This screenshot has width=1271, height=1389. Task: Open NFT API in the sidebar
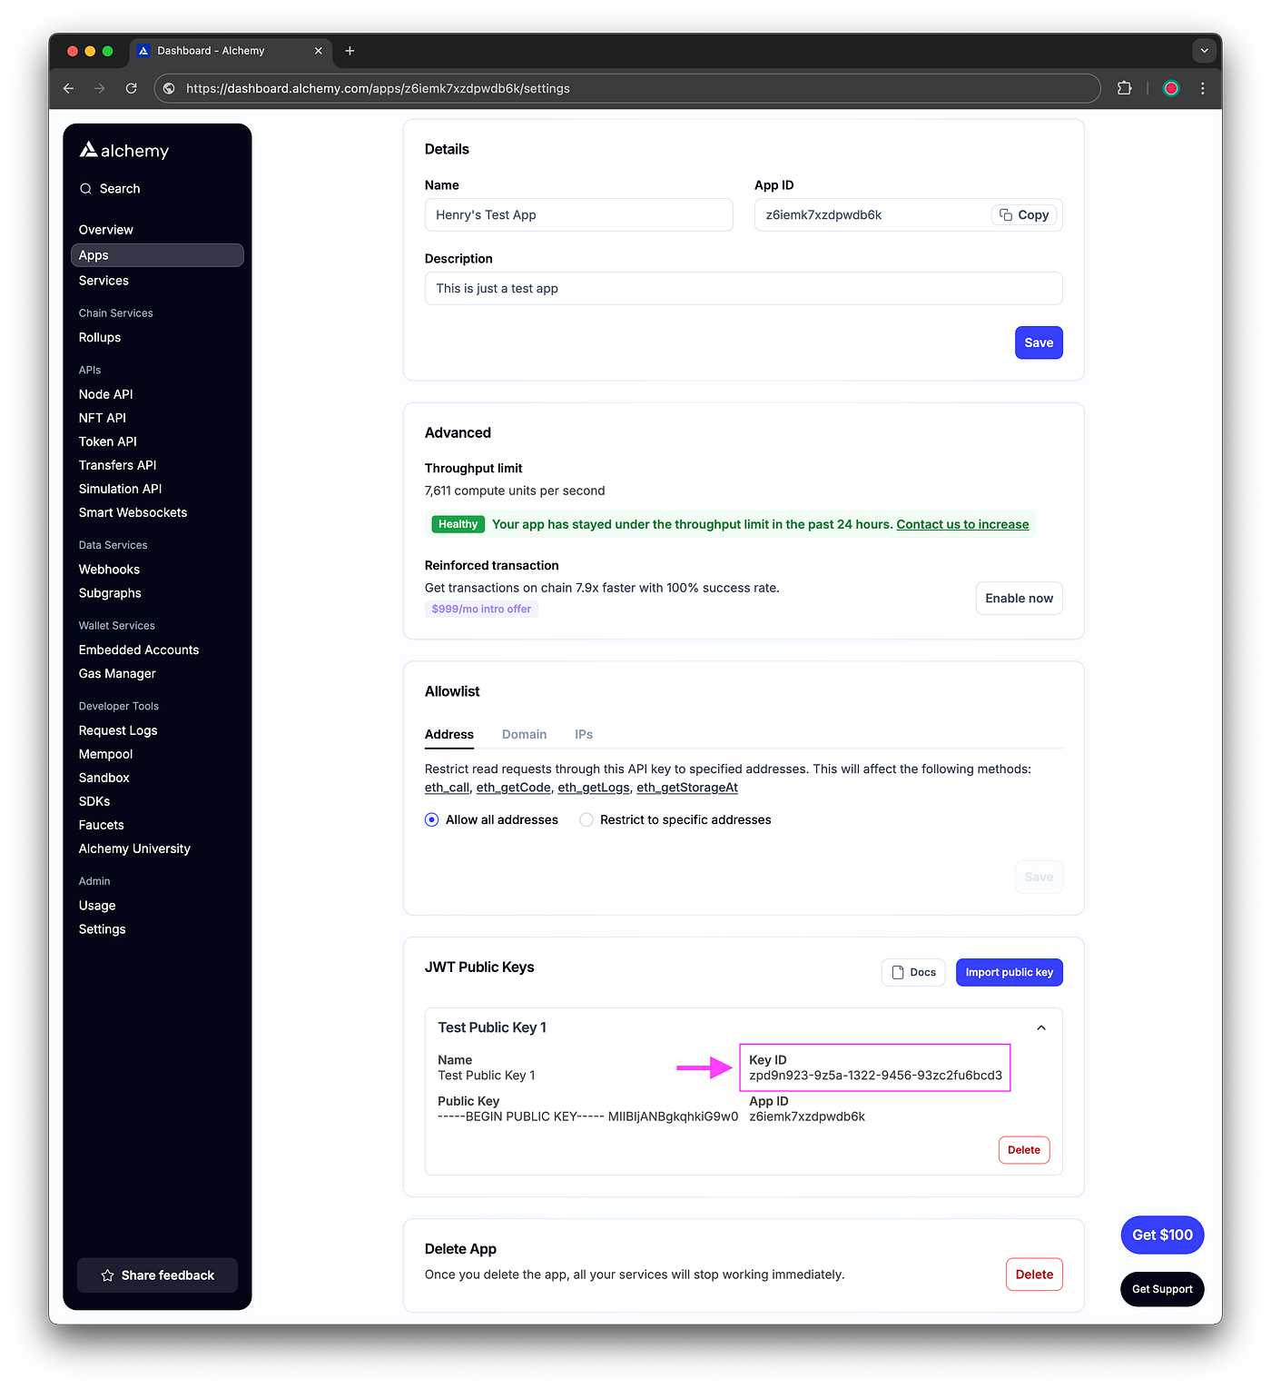point(103,418)
